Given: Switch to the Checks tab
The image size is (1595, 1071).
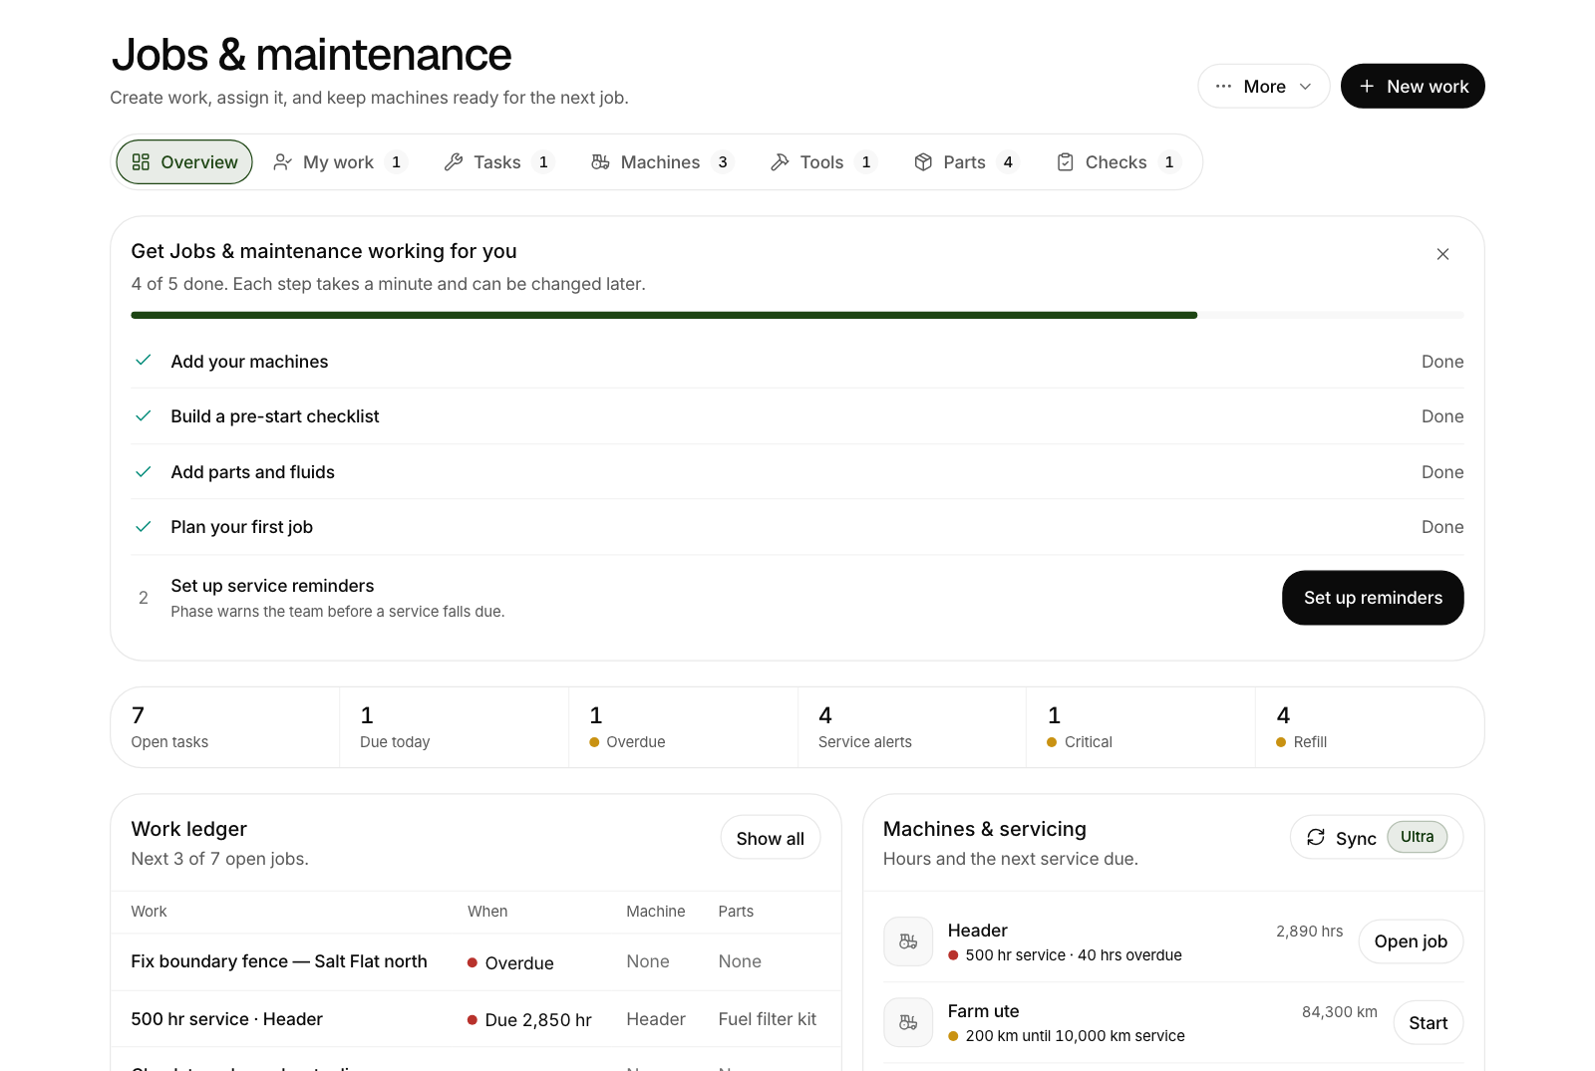Looking at the screenshot, I should click(x=1117, y=162).
